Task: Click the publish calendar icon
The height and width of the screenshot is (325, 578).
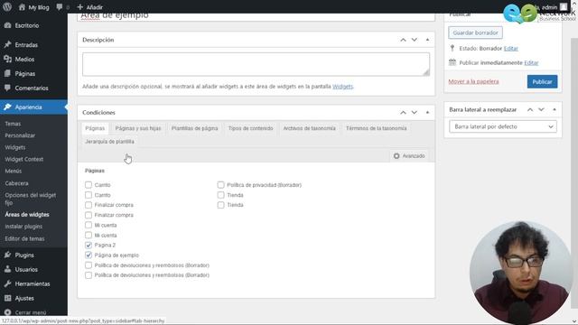Action: pos(452,62)
